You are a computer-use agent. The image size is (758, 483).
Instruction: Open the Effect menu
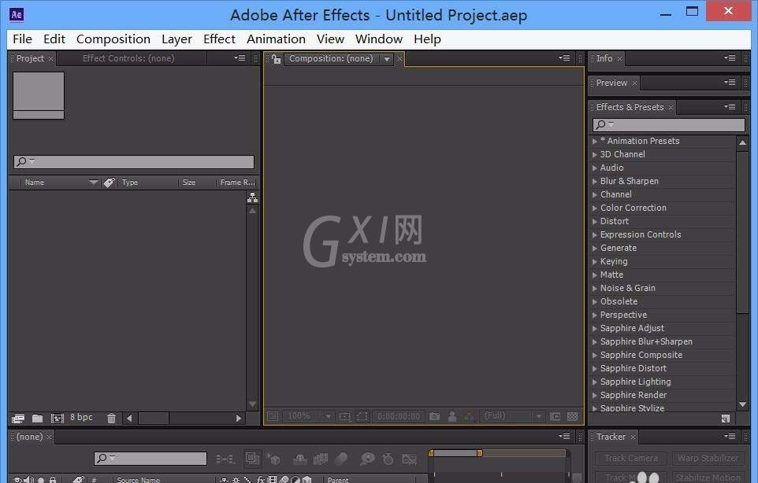pos(219,39)
